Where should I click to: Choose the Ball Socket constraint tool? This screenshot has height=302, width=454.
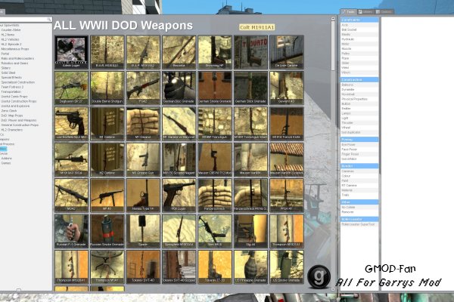[359, 29]
